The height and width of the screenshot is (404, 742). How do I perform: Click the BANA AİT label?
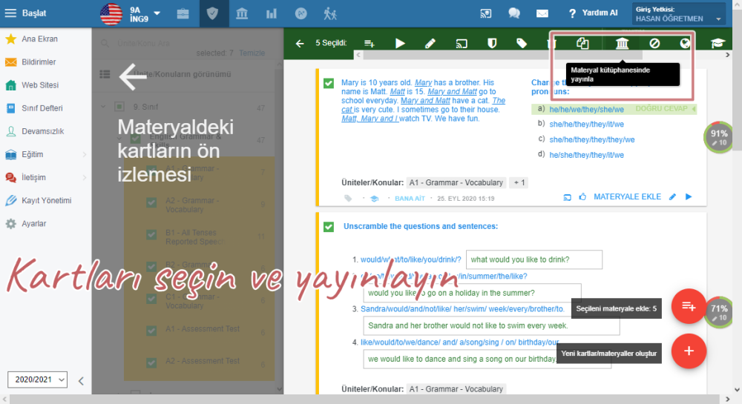tap(410, 199)
